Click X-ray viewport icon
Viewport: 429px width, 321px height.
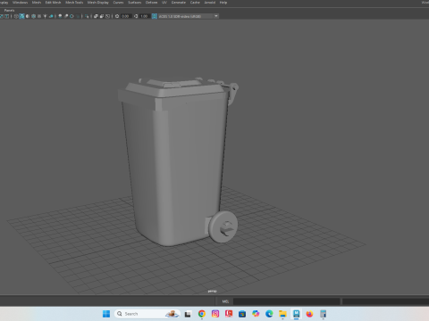[x=96, y=16]
